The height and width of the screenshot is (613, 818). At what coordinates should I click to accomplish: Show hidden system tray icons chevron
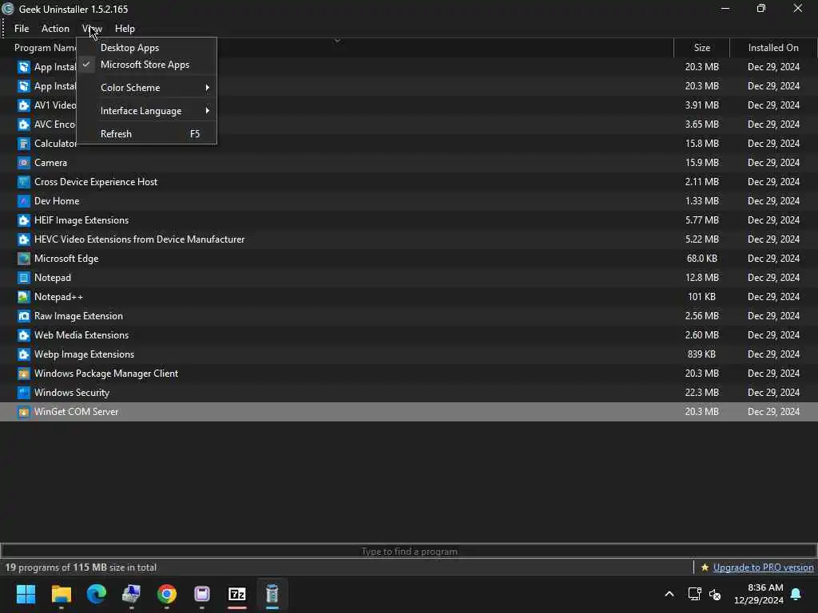[x=669, y=594]
